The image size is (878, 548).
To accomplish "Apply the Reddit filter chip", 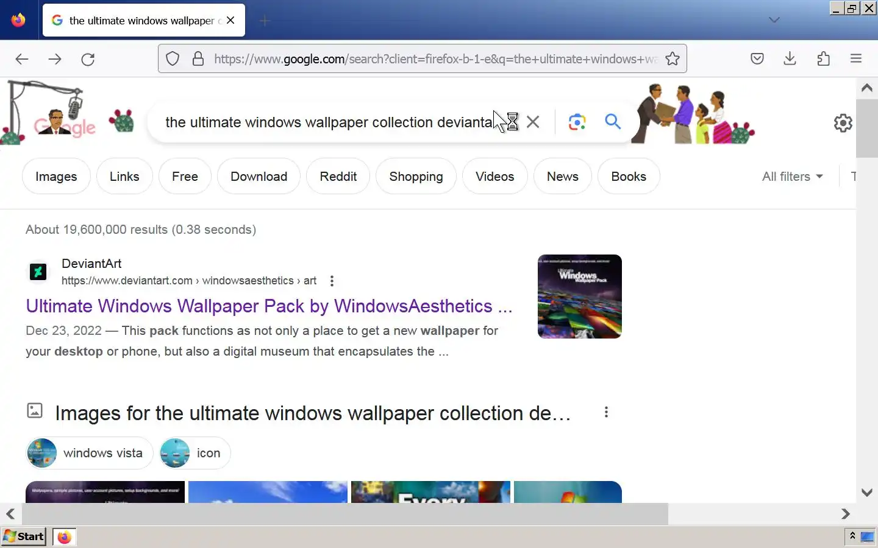I will tap(338, 177).
